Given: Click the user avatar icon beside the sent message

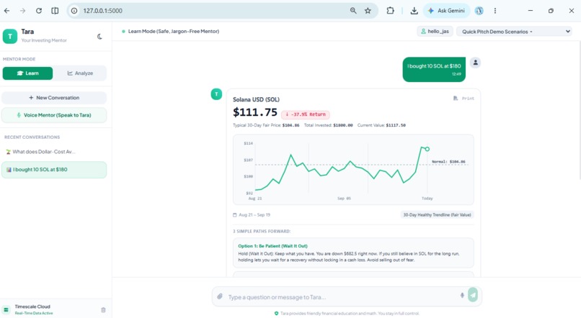Looking at the screenshot, I should point(476,63).
